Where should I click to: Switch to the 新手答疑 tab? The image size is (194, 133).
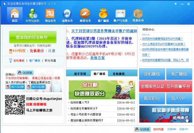click(x=80, y=74)
